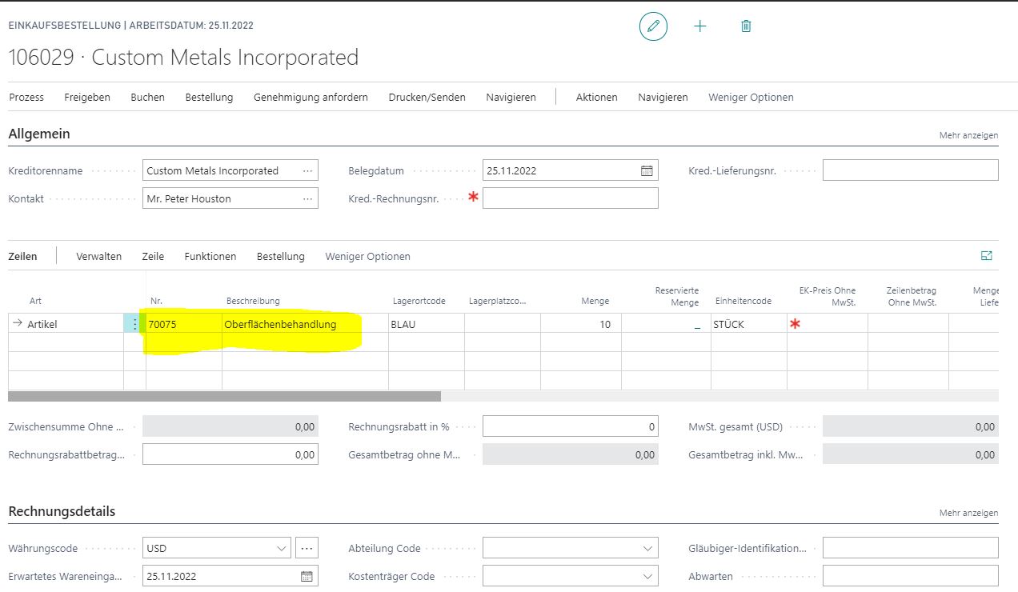Screen dimensions: 1018x592
Task: Open Aktionen menu
Action: [597, 97]
